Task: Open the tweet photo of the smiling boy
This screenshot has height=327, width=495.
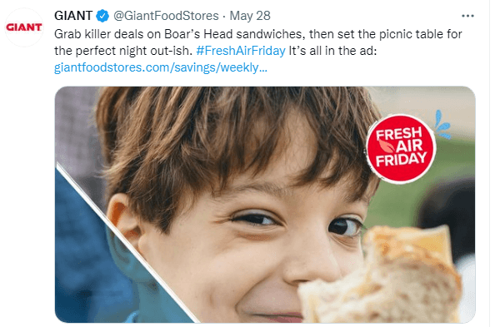Action: coord(265,205)
